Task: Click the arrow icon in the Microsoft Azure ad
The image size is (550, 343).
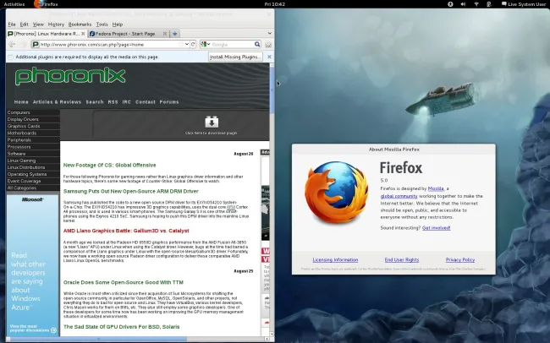Action: tap(53, 330)
